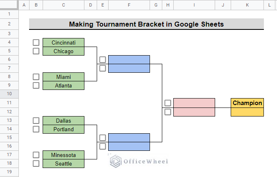Select column K header

(247, 5)
